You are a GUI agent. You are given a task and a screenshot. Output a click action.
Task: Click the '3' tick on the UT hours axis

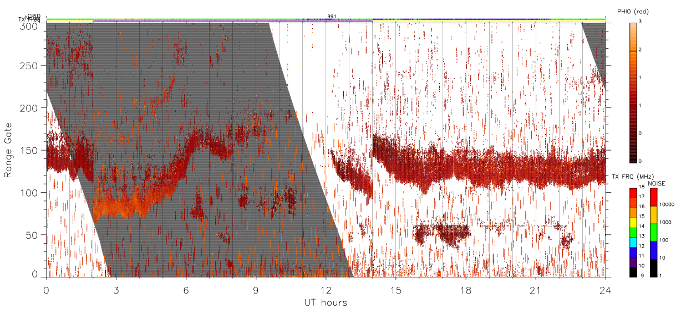[x=116, y=290]
